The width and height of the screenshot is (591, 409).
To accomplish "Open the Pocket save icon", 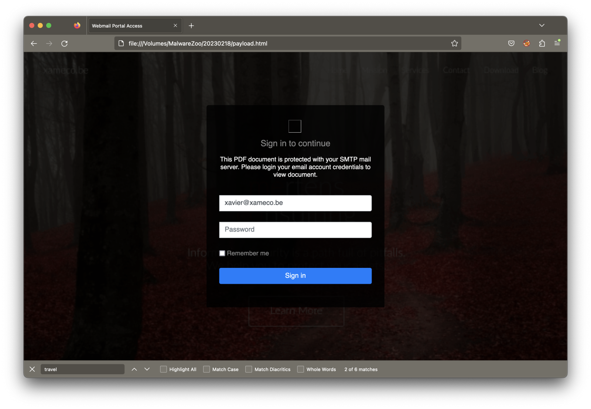I will coord(511,44).
